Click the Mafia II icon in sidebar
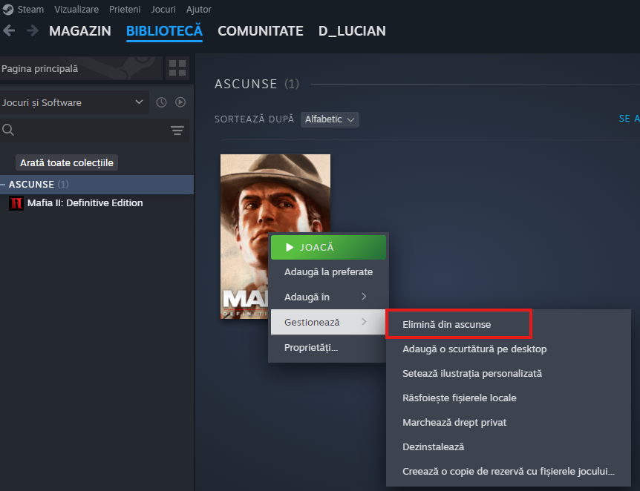 16,203
